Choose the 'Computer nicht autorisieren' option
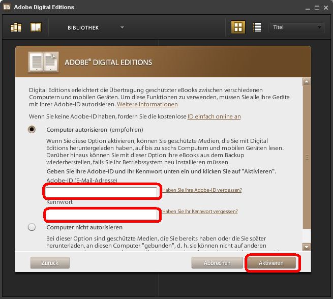The width and height of the screenshot is (333, 299). (32, 227)
